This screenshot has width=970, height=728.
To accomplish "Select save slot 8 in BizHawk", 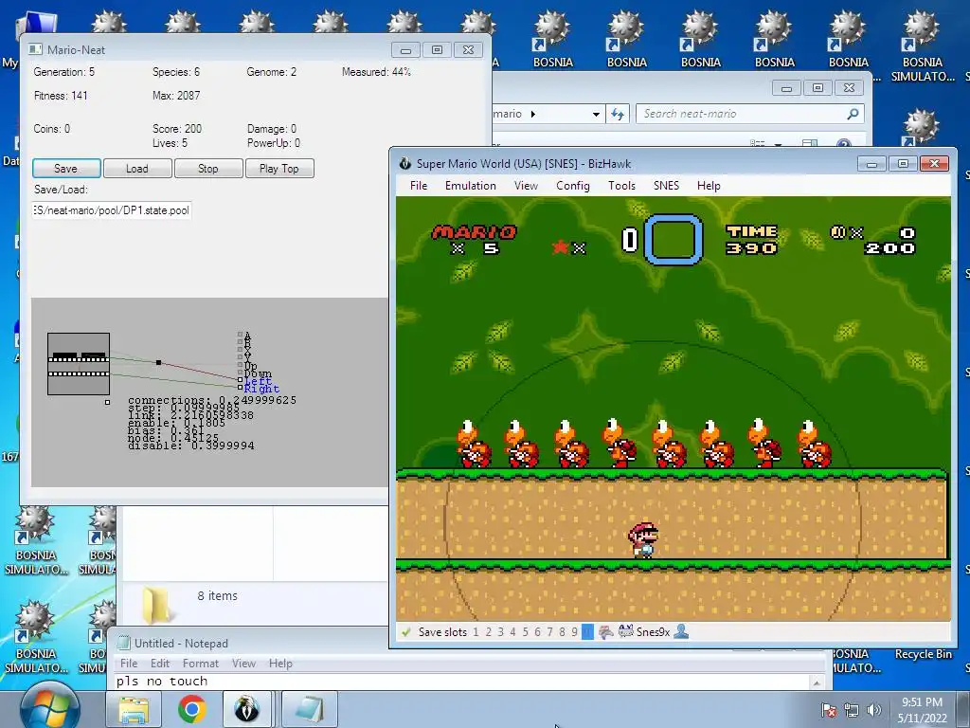I will (x=563, y=632).
